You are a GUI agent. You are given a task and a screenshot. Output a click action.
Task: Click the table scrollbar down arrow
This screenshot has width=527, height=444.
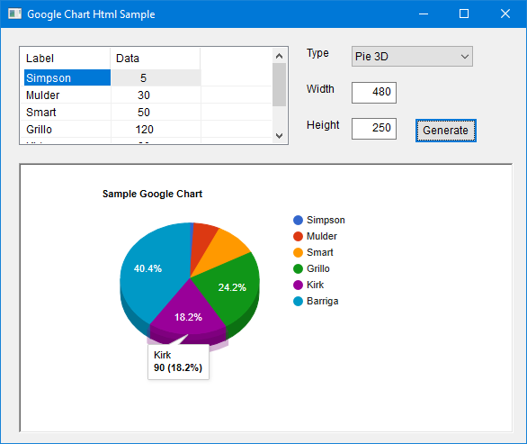coord(279,136)
